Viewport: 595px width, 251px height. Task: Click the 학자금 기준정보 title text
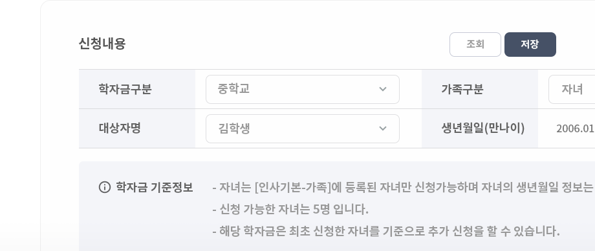click(155, 187)
